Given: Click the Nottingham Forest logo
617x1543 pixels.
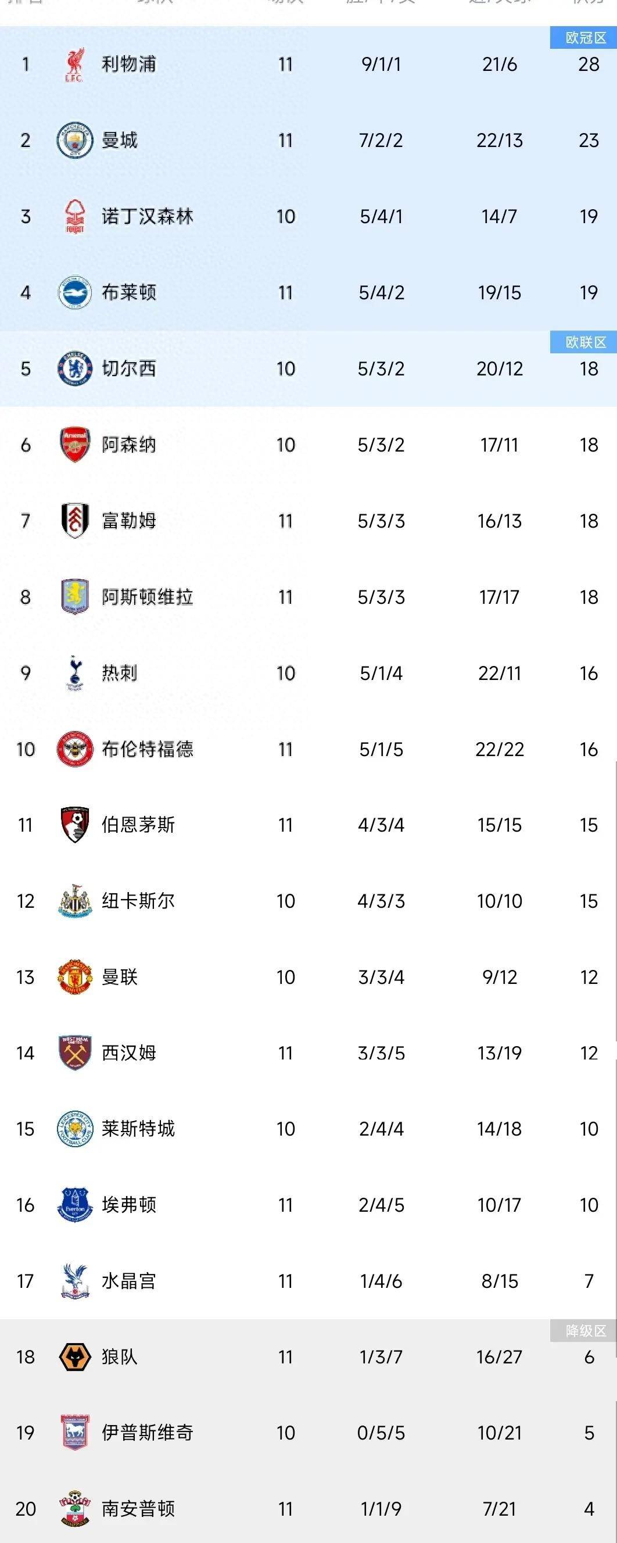Looking at the screenshot, I should 74,217.
